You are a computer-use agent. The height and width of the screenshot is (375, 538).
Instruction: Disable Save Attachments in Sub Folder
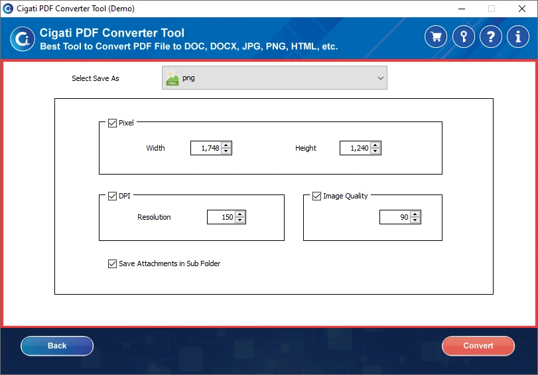[112, 263]
